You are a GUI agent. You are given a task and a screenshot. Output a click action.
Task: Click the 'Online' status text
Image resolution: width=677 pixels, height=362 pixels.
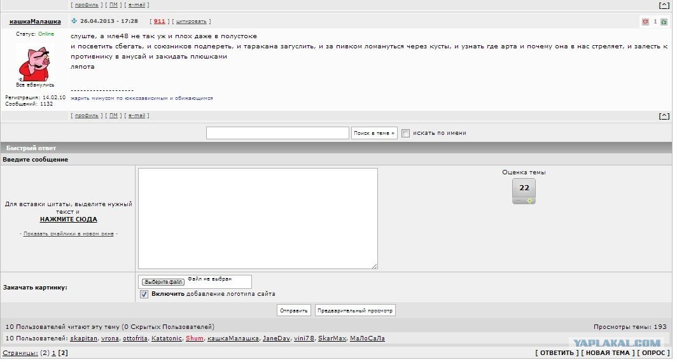pyautogui.click(x=46, y=34)
